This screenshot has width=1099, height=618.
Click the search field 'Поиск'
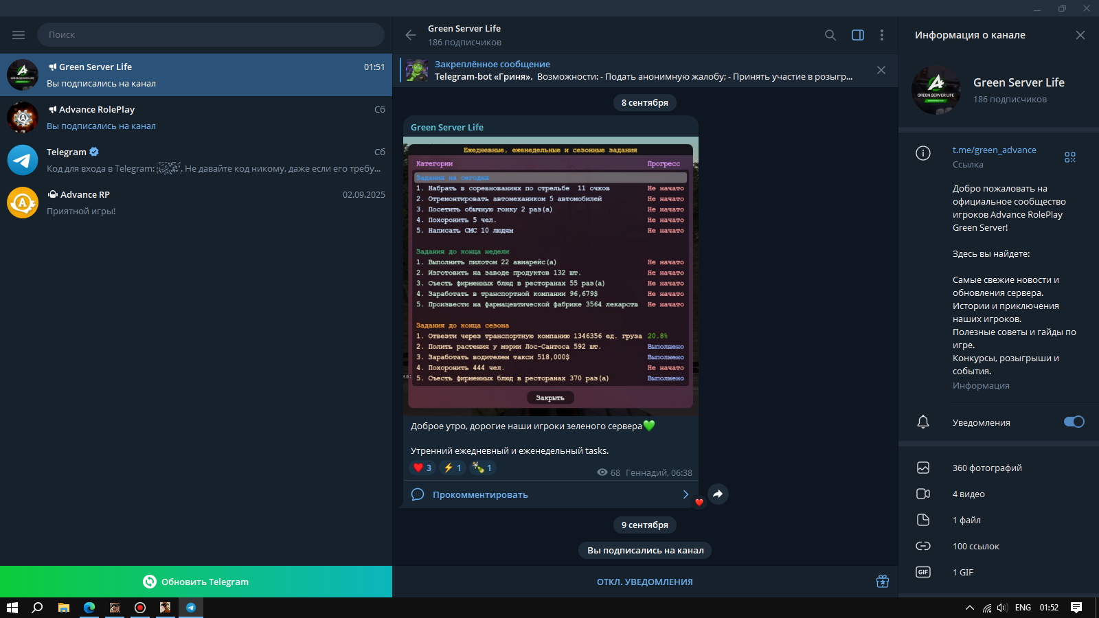pyautogui.click(x=211, y=35)
